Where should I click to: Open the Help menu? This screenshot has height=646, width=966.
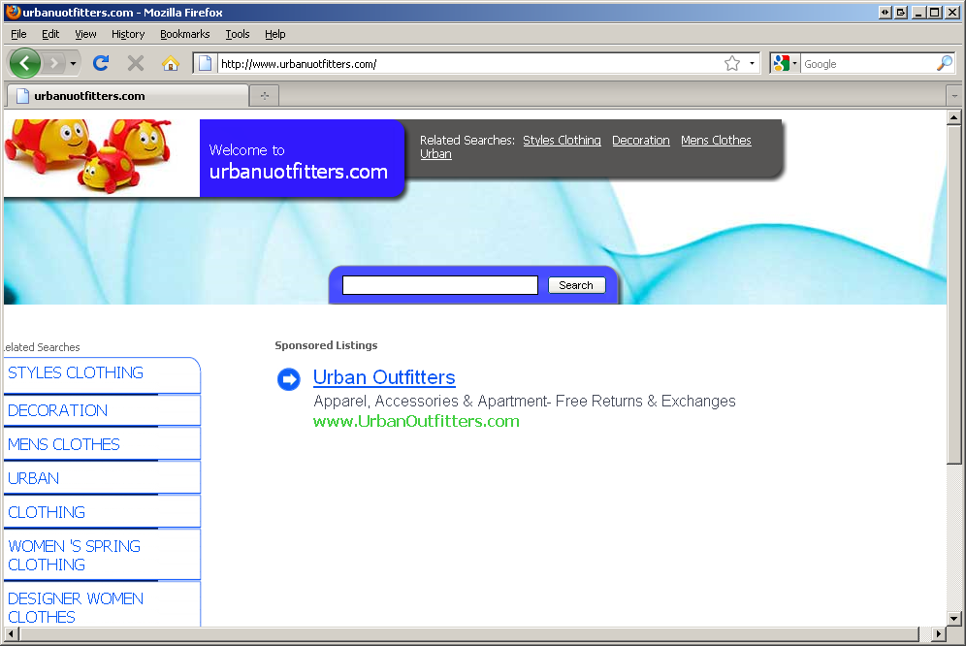pyautogui.click(x=274, y=34)
